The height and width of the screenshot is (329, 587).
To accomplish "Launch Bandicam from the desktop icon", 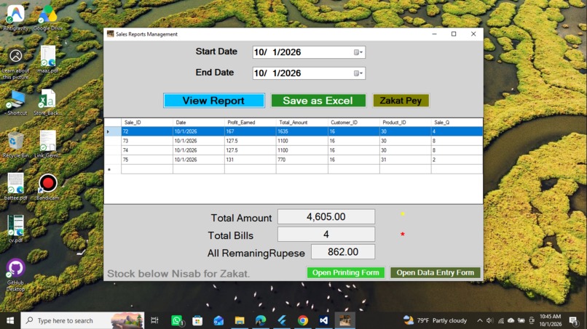I will (47, 187).
